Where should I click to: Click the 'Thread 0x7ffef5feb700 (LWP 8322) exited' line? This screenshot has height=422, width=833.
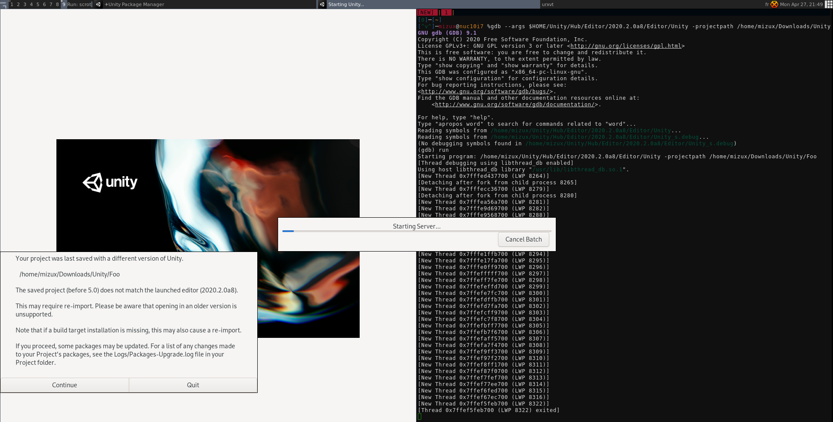coord(489,410)
